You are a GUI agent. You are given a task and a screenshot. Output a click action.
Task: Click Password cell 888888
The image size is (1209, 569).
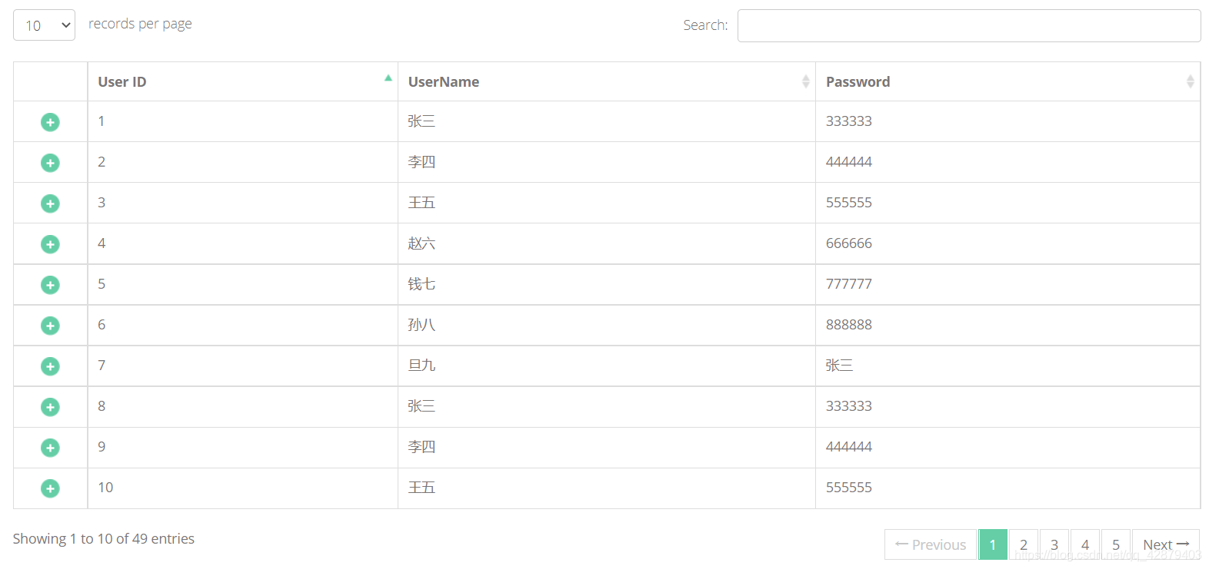(1007, 325)
